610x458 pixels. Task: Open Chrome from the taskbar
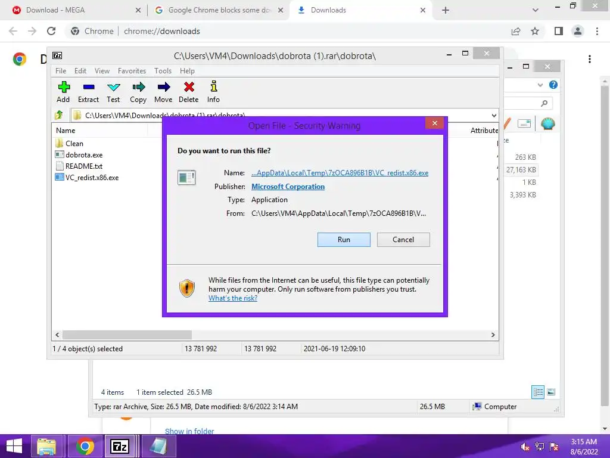pos(85,446)
